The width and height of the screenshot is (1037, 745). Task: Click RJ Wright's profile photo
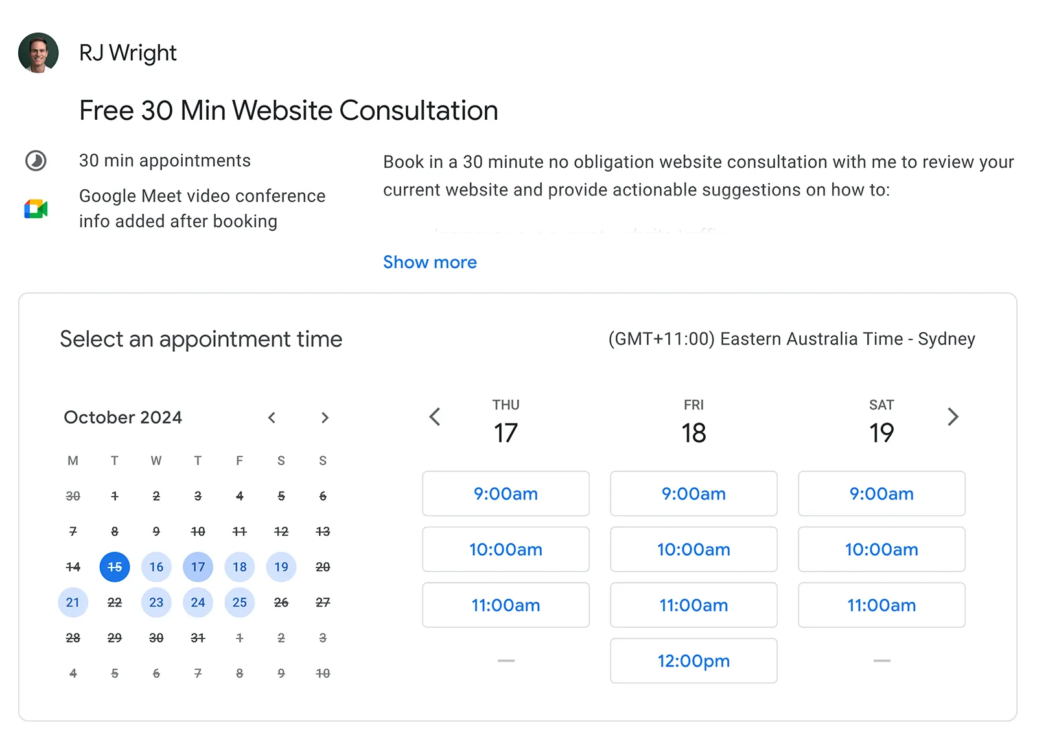pos(38,53)
